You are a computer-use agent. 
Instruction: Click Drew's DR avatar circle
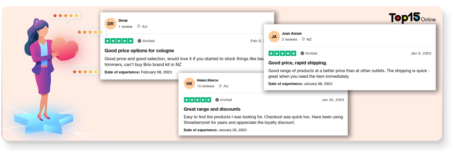[x=110, y=24]
